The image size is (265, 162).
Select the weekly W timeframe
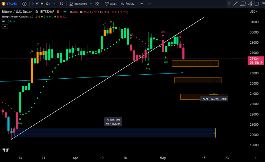(x=38, y=4)
